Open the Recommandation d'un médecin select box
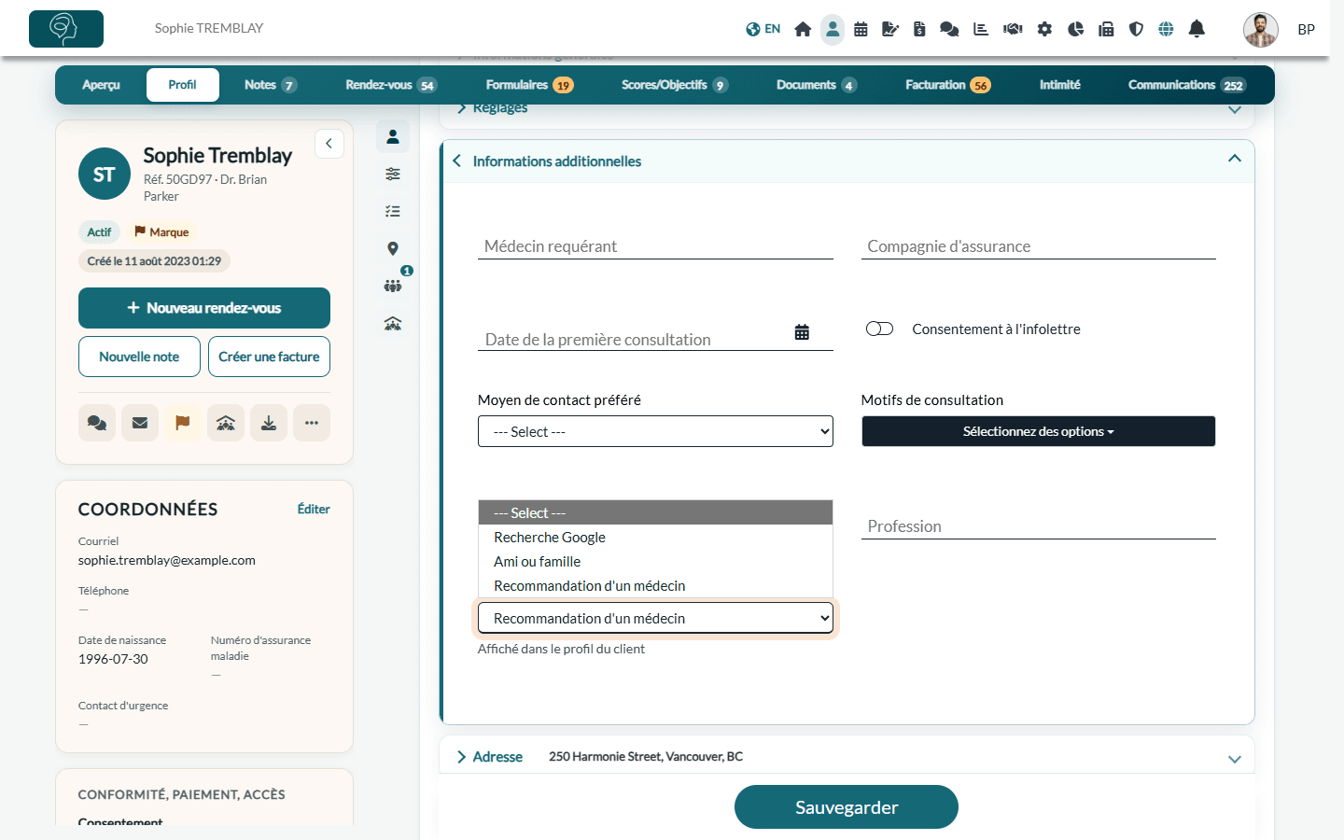This screenshot has width=1344, height=840. click(x=655, y=618)
